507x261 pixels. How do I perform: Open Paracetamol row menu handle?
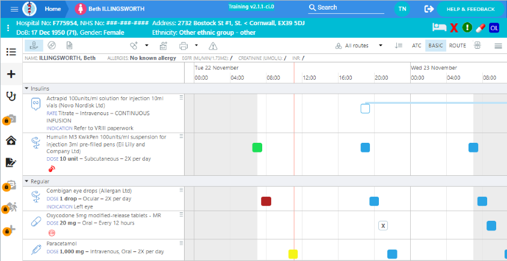pos(182,243)
